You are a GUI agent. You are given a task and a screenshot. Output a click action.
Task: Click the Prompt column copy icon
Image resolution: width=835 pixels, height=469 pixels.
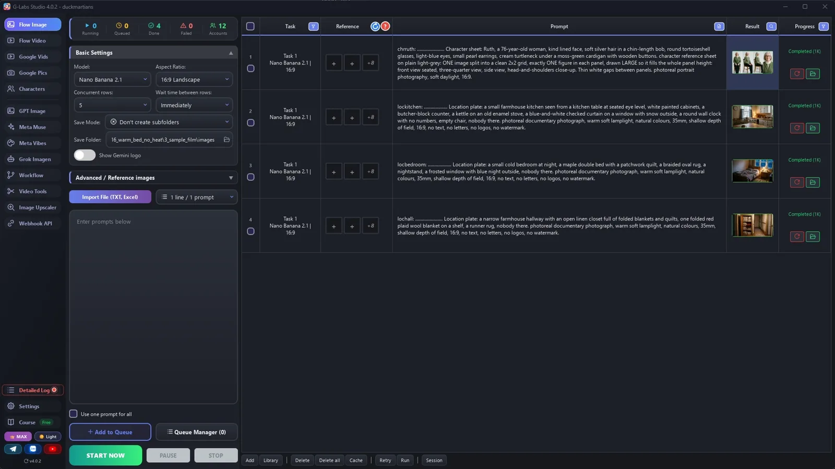click(x=719, y=27)
